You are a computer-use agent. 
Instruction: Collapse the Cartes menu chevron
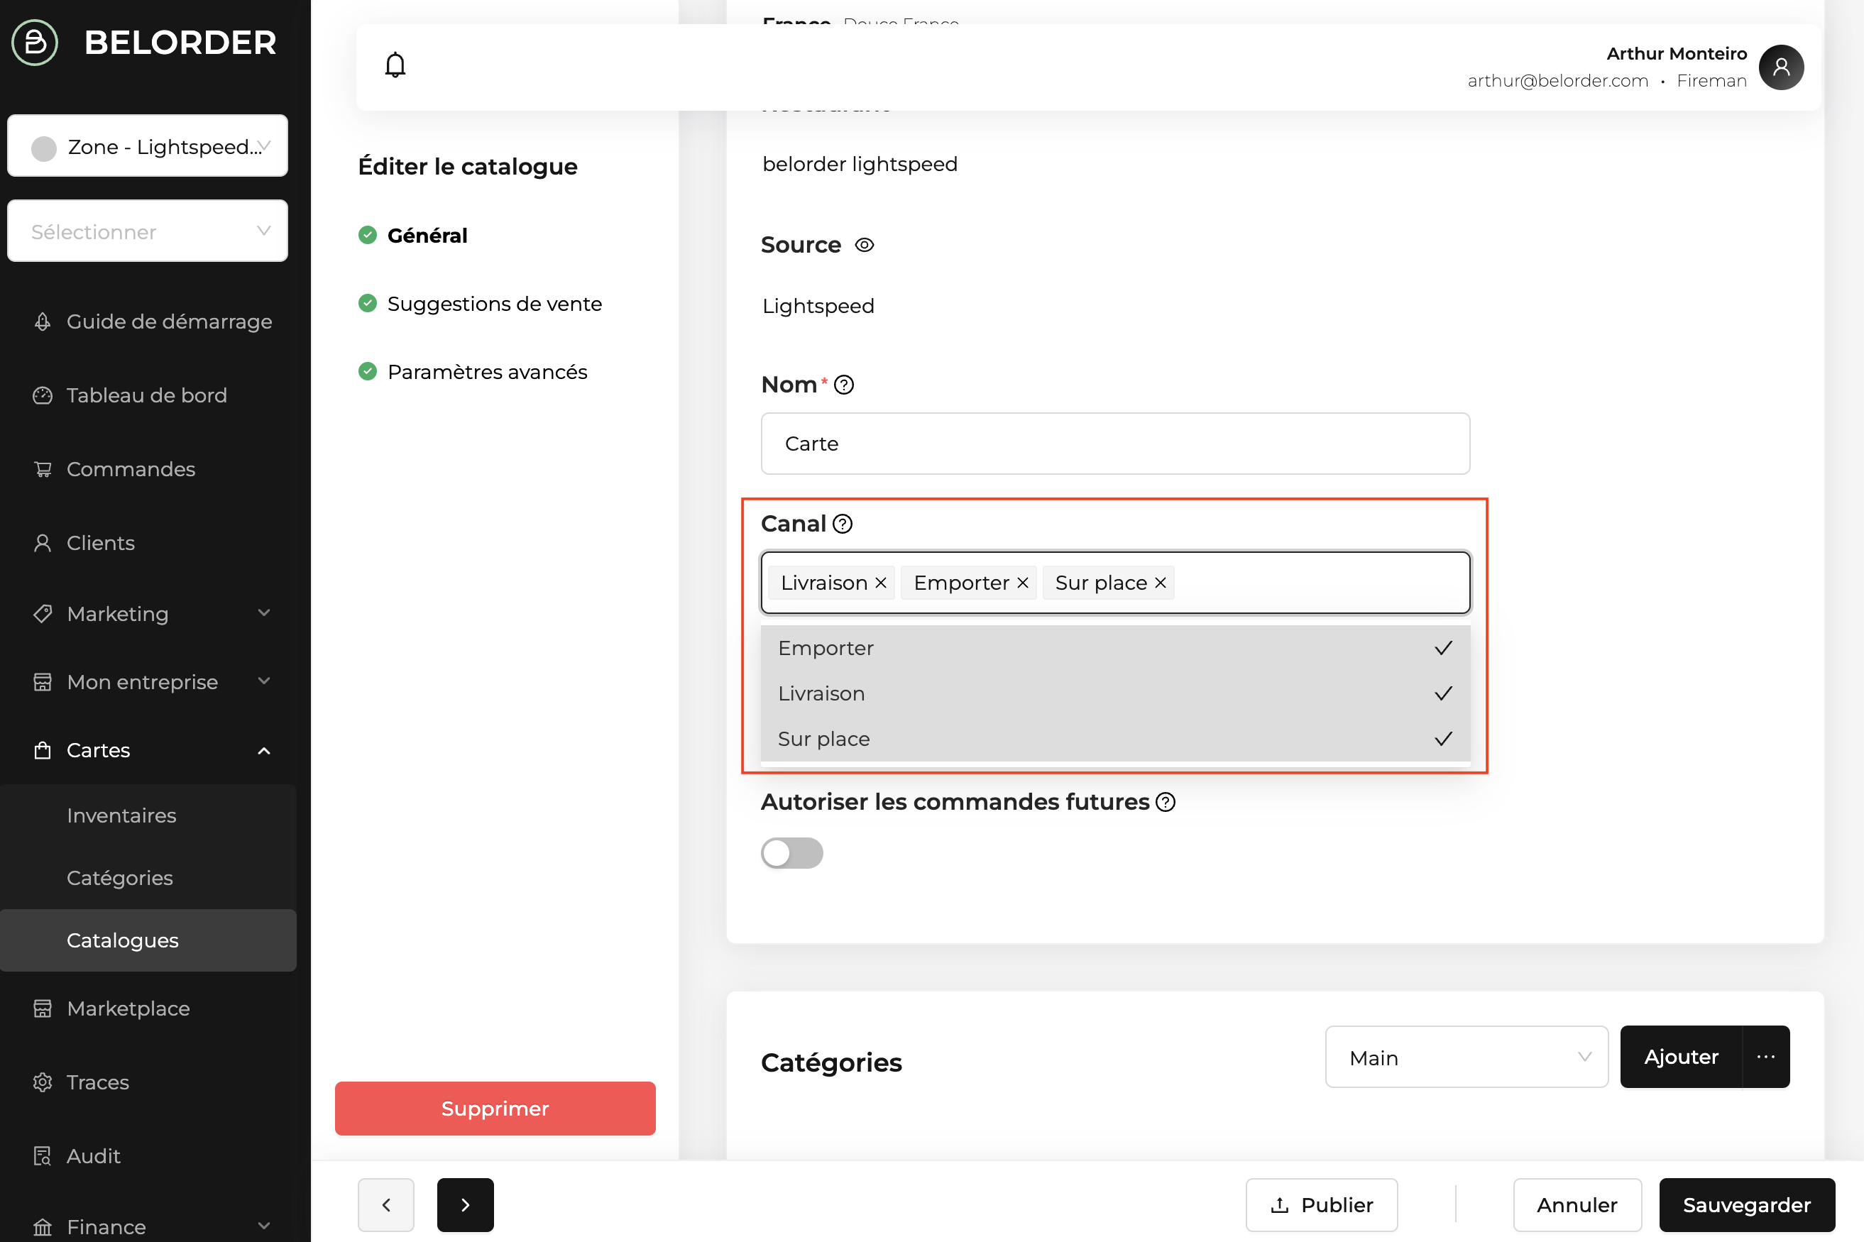coord(265,750)
